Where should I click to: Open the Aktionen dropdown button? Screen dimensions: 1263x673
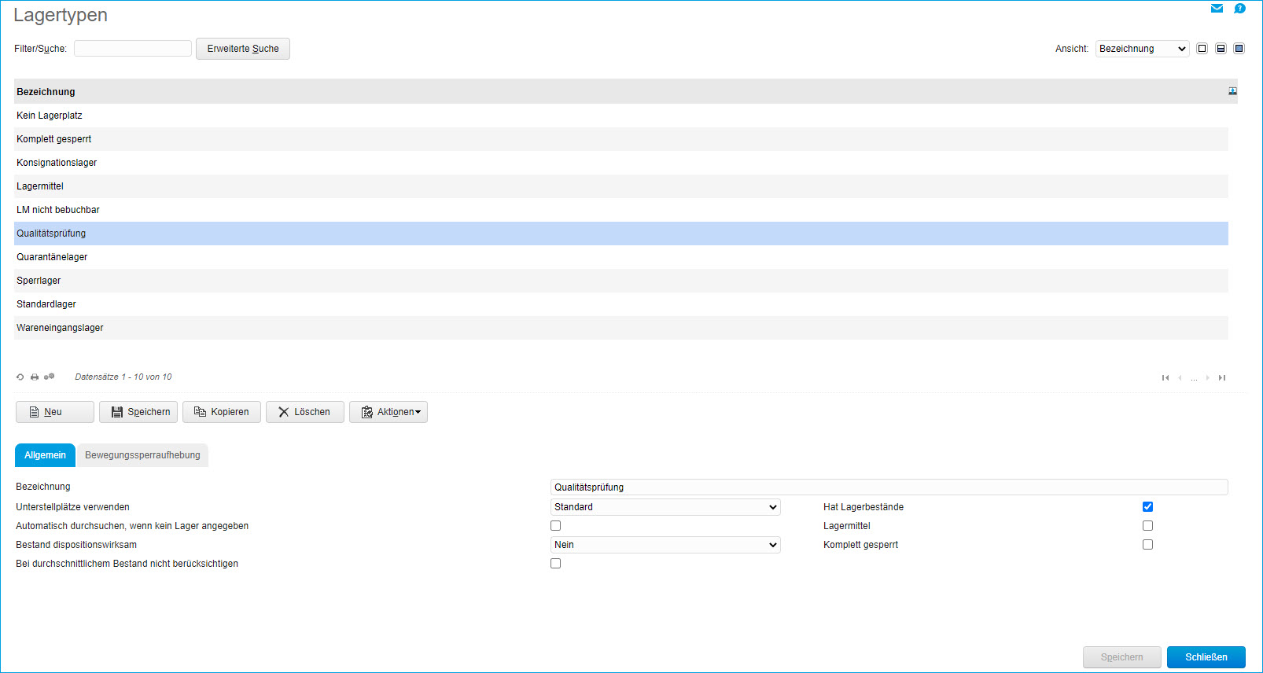tap(388, 412)
